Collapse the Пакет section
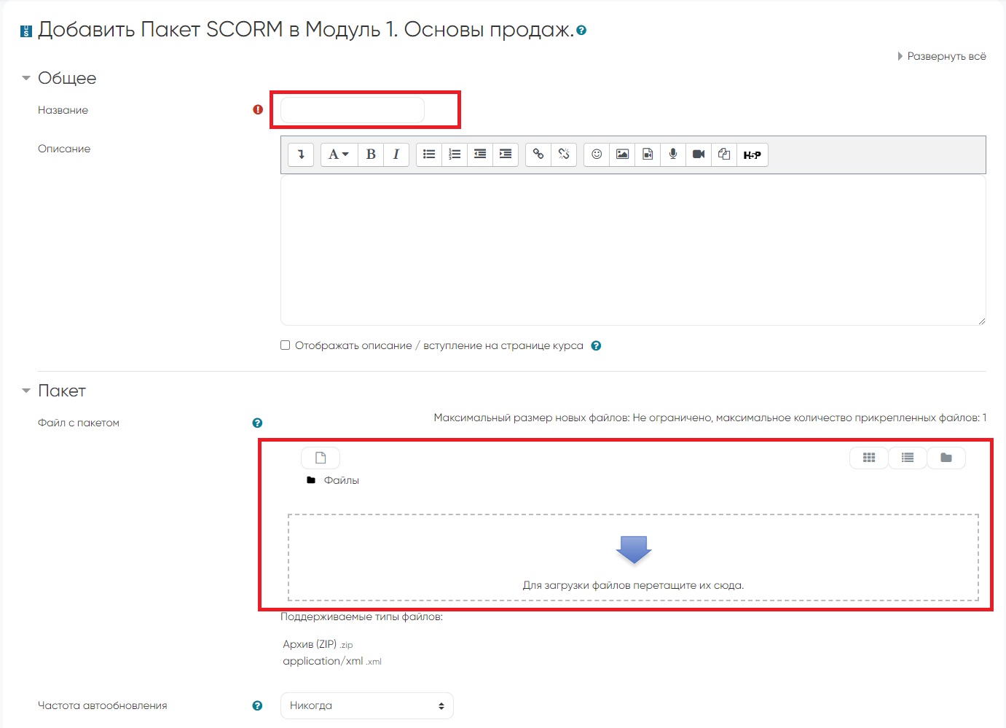The image size is (1006, 728). [x=26, y=391]
